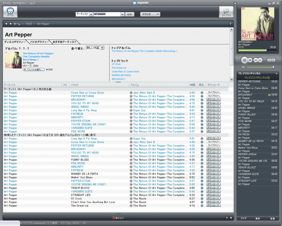This screenshot has width=282, height=226.
Task: Click the アルバムを購入 purchase button
Action: click(x=34, y=69)
